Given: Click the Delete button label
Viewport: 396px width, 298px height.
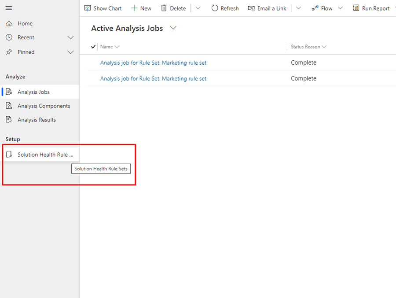Looking at the screenshot, I should [x=178, y=8].
